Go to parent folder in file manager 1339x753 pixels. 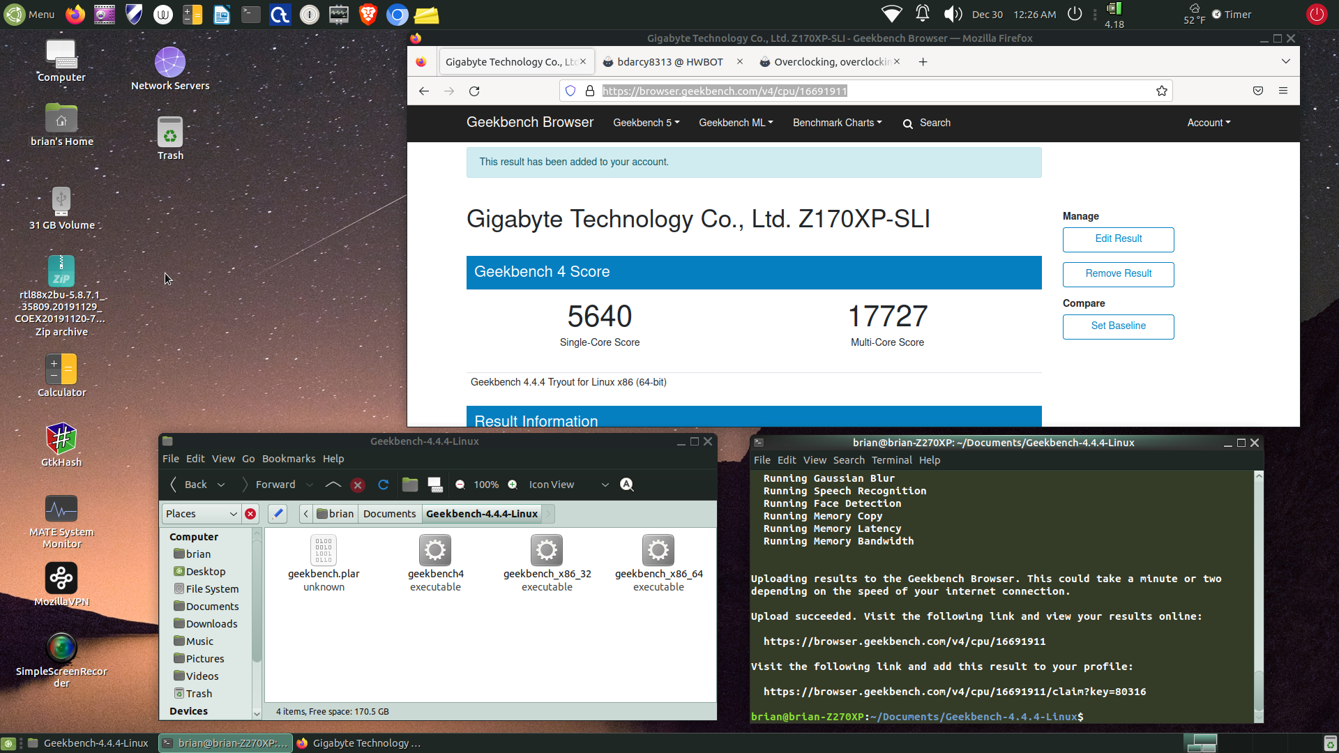tap(333, 485)
